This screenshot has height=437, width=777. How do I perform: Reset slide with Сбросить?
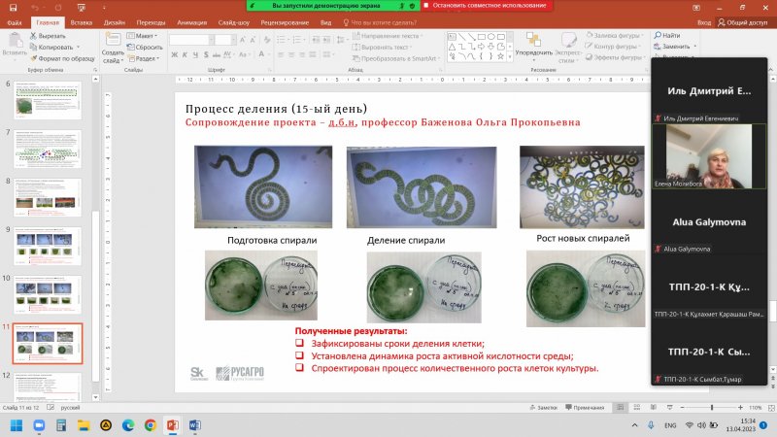[145, 47]
